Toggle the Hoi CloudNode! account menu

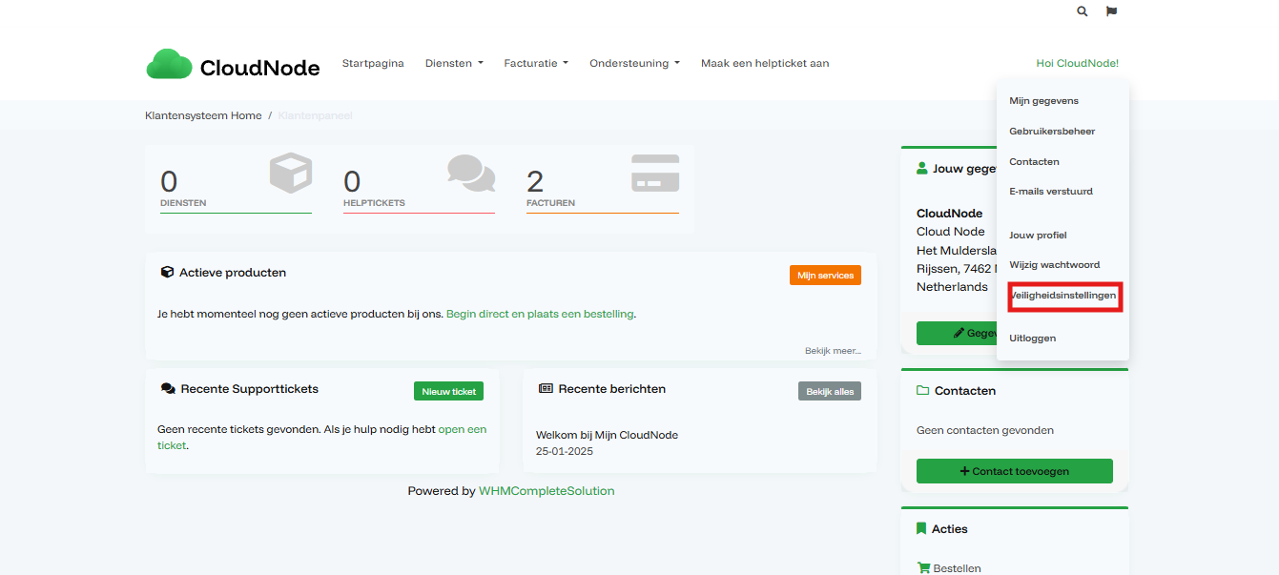click(1077, 64)
